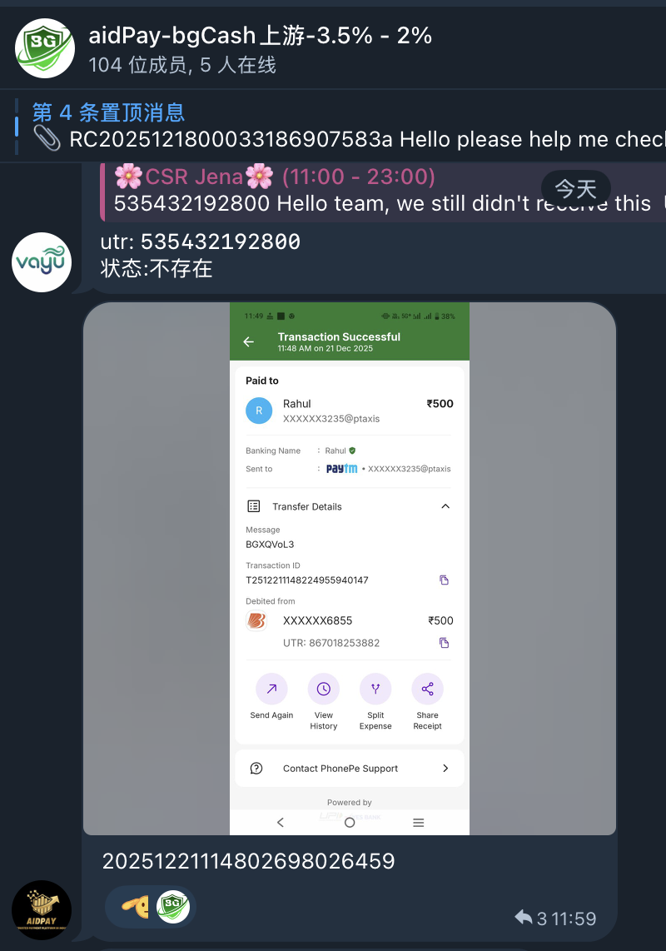666x951 pixels.
Task: Open the quoted CSR Jena reply message
Action: 383,191
